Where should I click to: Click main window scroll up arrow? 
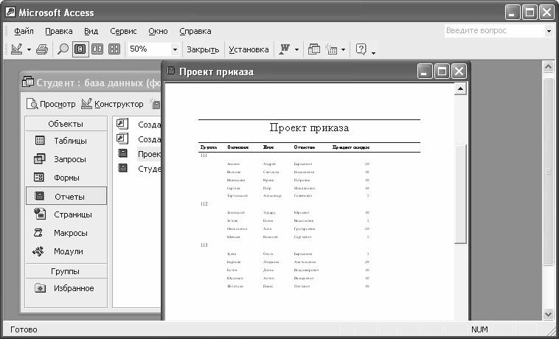click(548, 66)
